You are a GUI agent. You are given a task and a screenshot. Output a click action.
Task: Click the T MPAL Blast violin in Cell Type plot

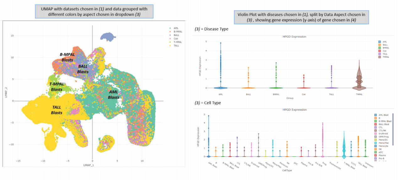pos(344,146)
